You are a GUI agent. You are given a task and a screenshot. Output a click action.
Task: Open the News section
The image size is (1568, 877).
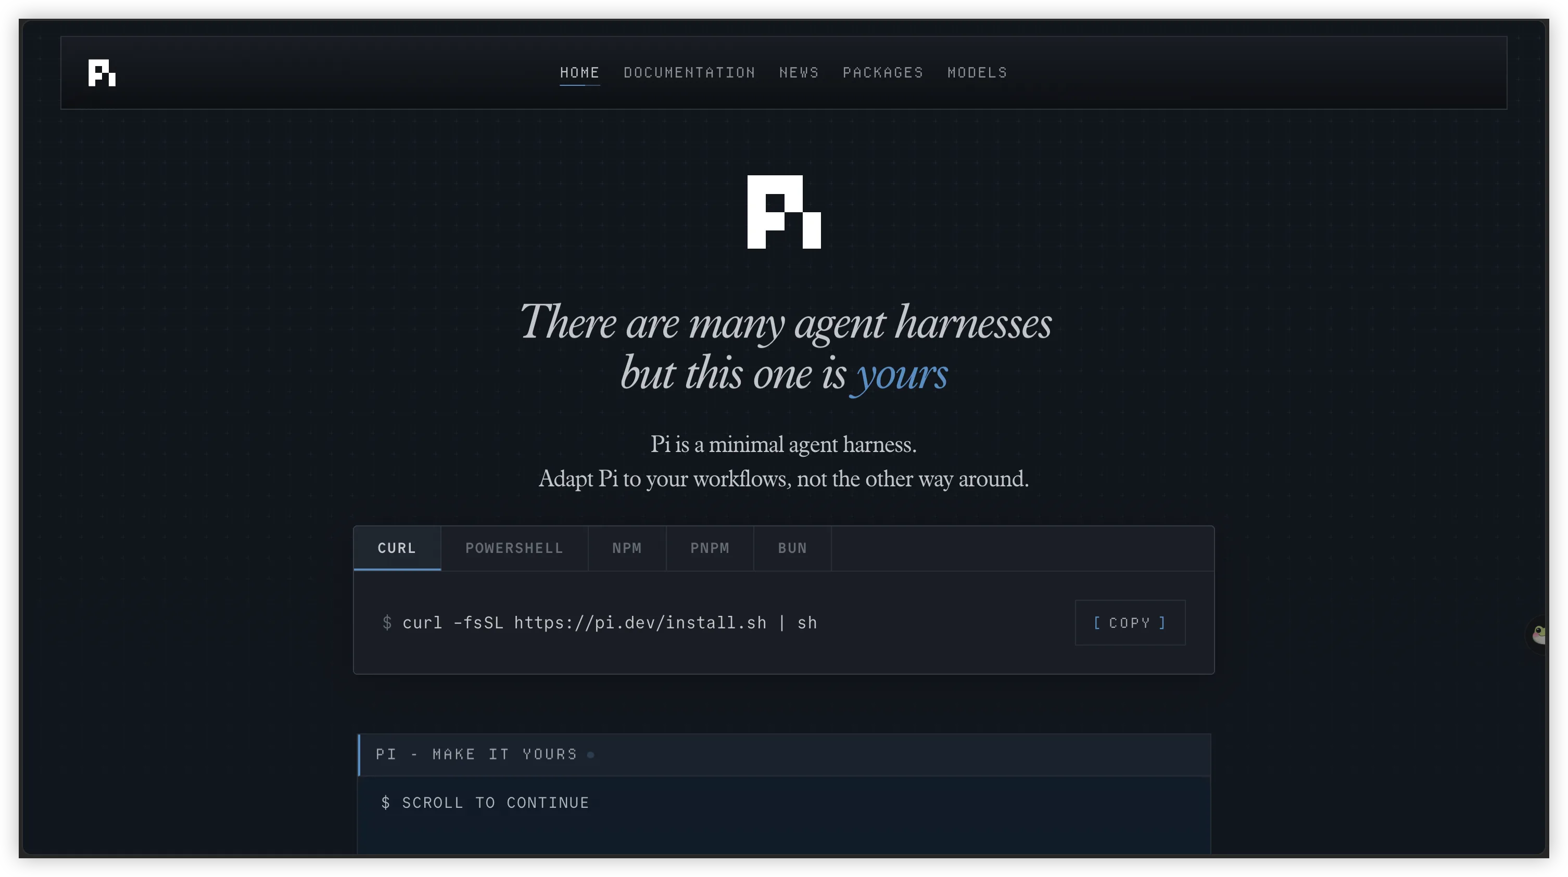pyautogui.click(x=799, y=73)
